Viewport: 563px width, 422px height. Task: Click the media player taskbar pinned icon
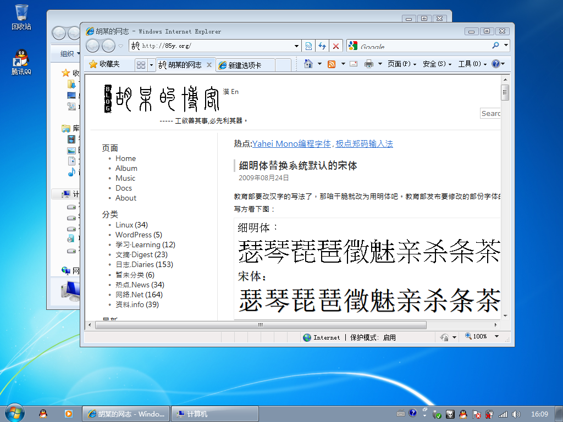(x=68, y=414)
